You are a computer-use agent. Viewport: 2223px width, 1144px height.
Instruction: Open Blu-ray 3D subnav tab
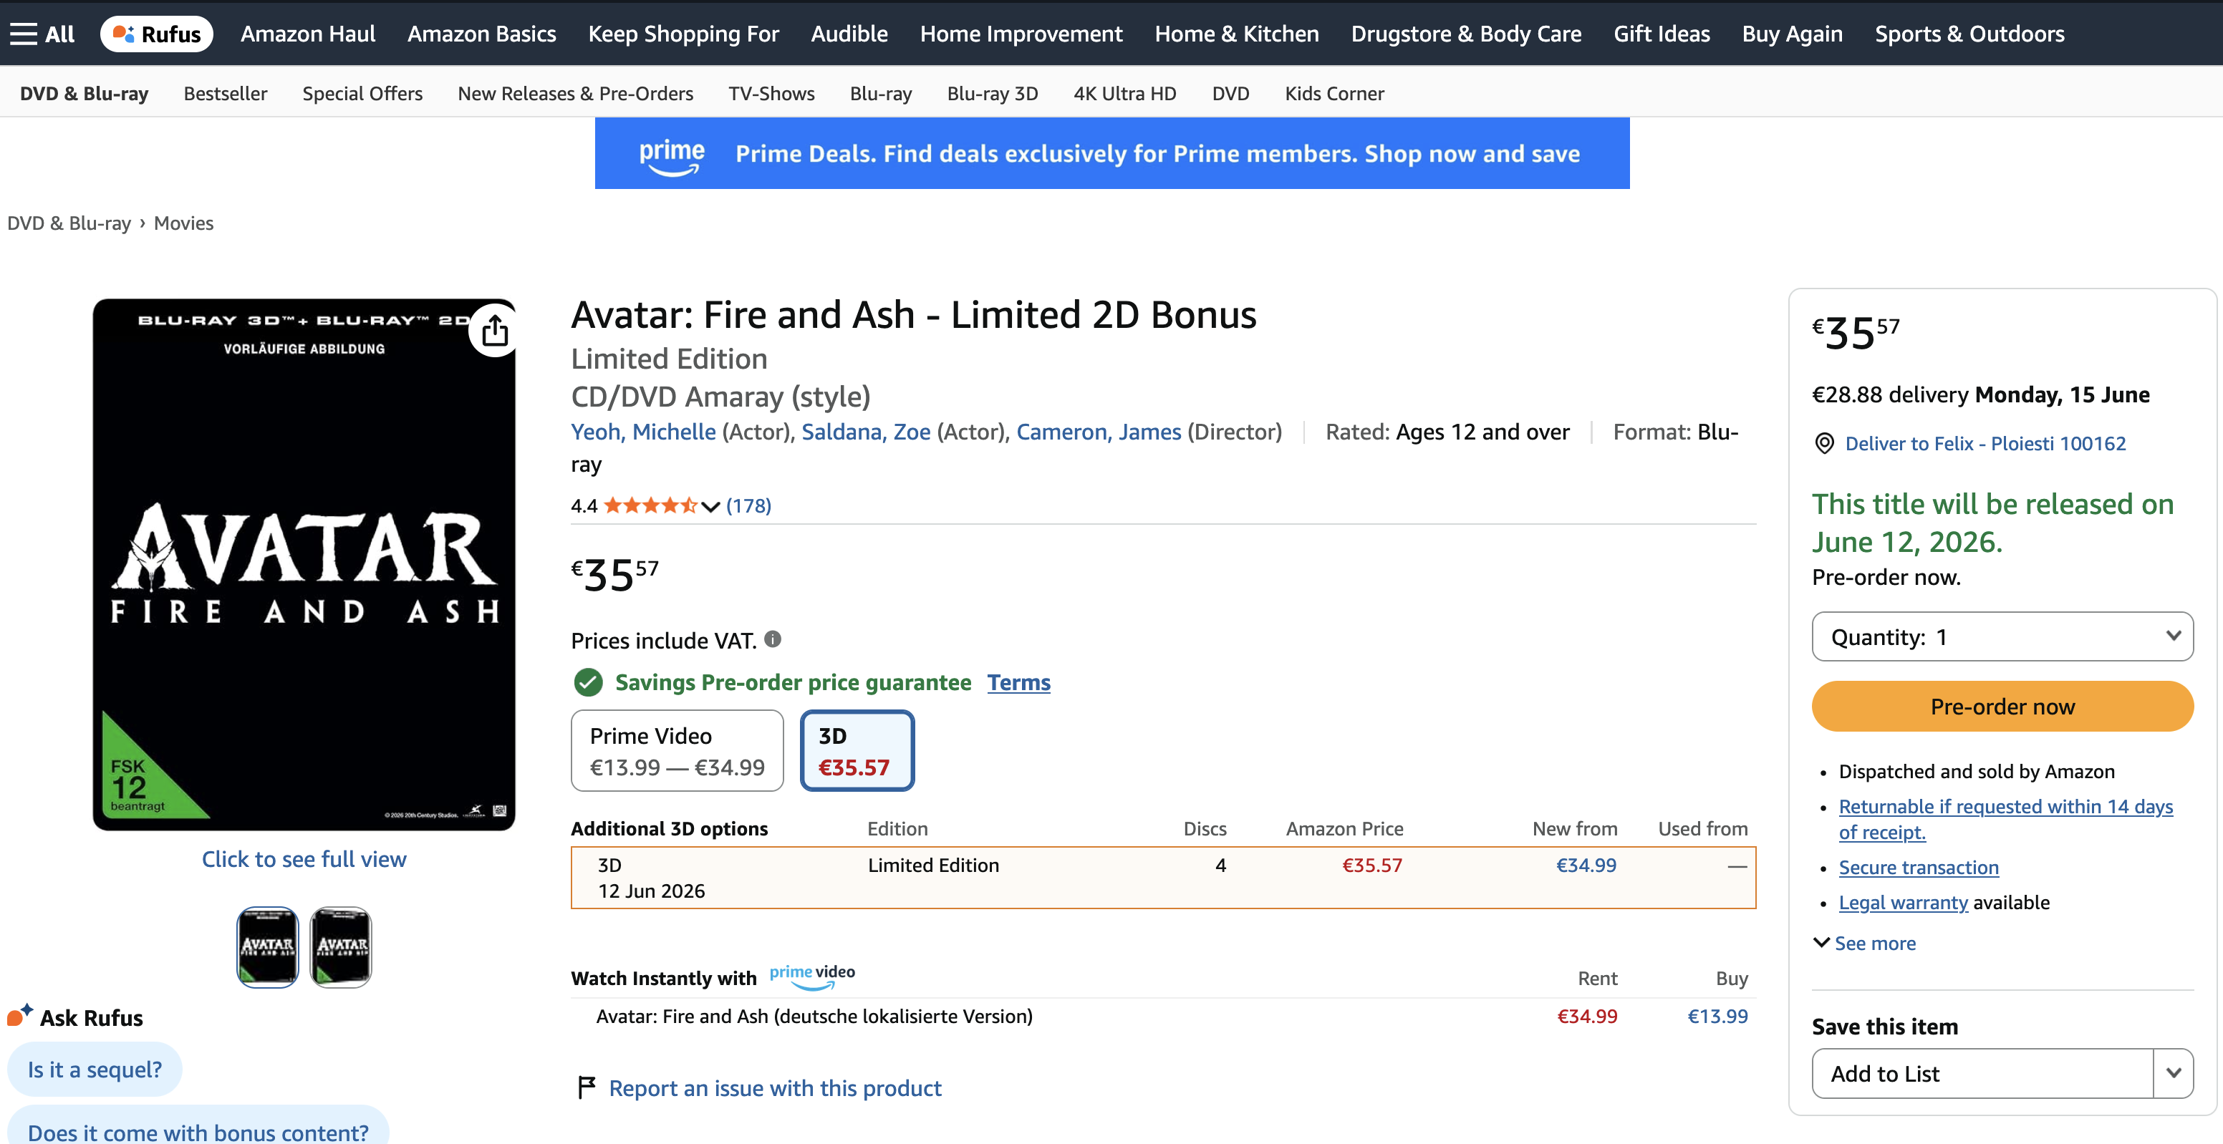click(x=993, y=93)
